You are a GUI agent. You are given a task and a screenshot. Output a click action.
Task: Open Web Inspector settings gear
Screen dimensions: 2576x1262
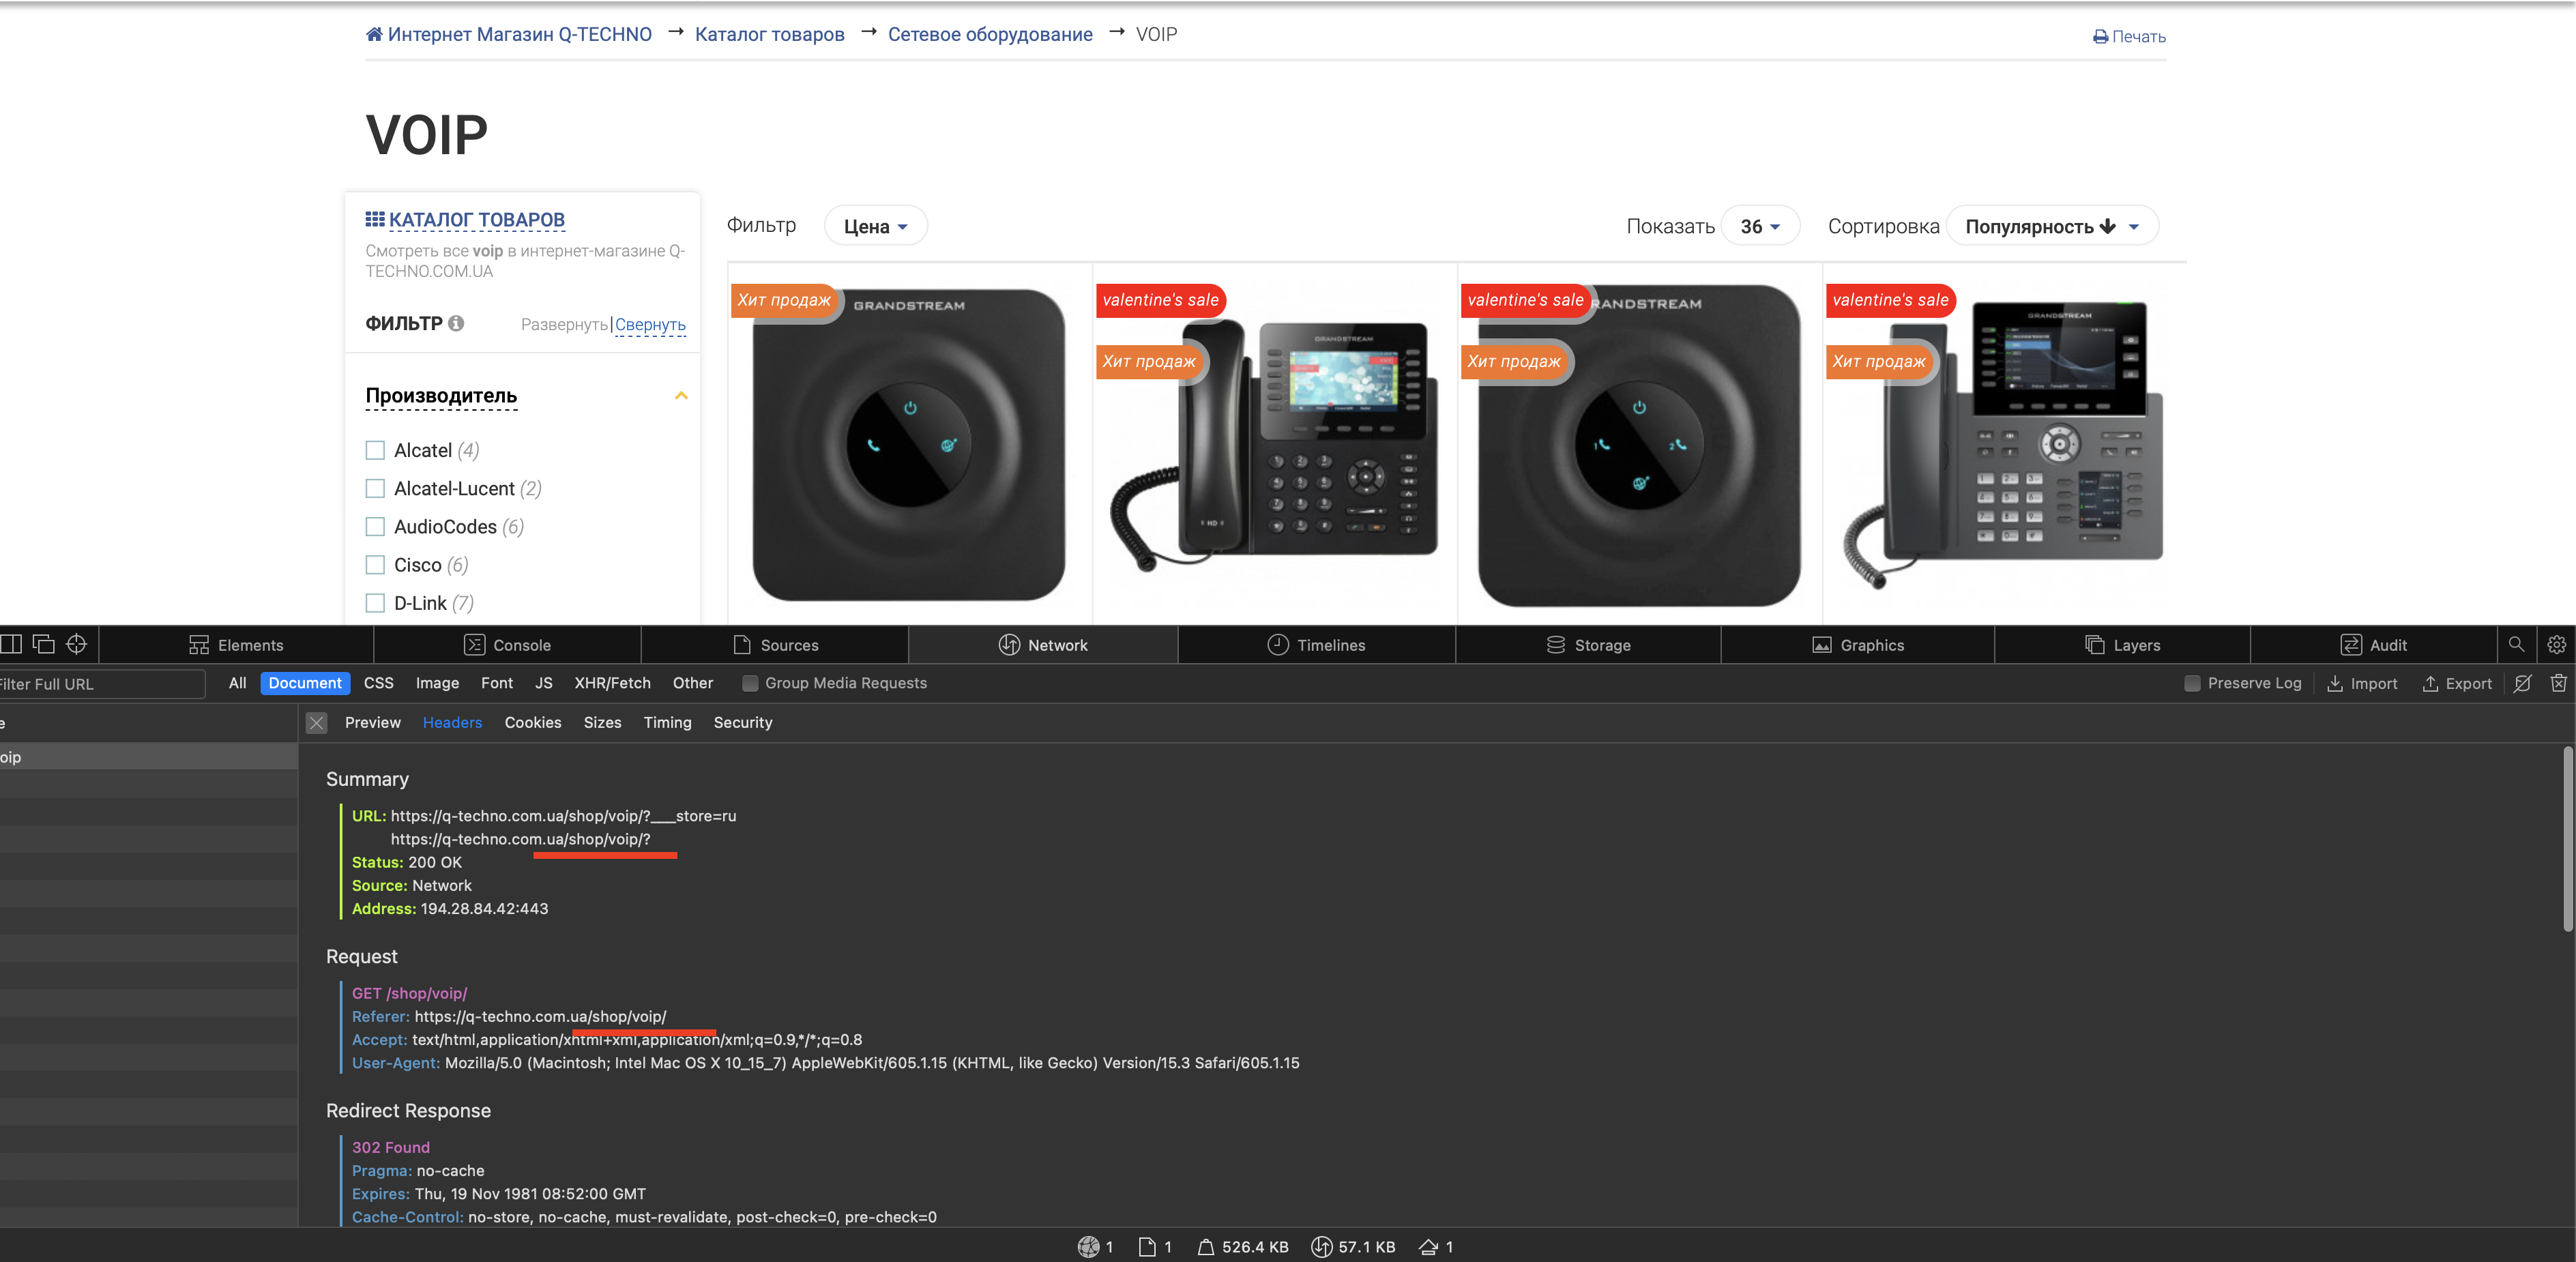(x=2556, y=644)
